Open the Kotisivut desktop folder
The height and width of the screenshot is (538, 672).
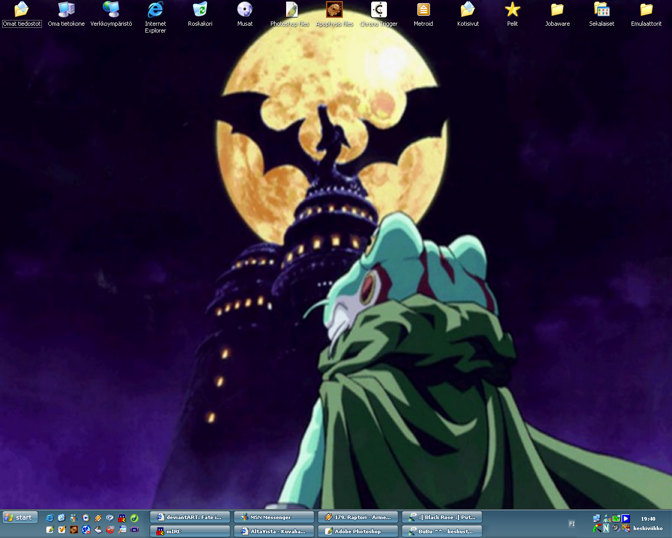point(468,15)
